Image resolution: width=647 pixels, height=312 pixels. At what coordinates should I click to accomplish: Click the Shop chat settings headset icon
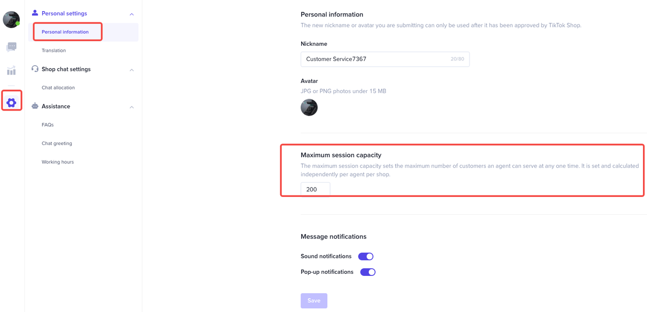point(35,69)
